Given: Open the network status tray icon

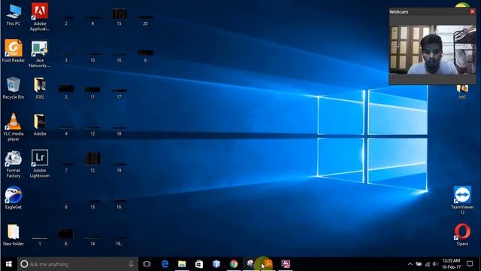Looking at the screenshot, I should pyautogui.click(x=427, y=264).
